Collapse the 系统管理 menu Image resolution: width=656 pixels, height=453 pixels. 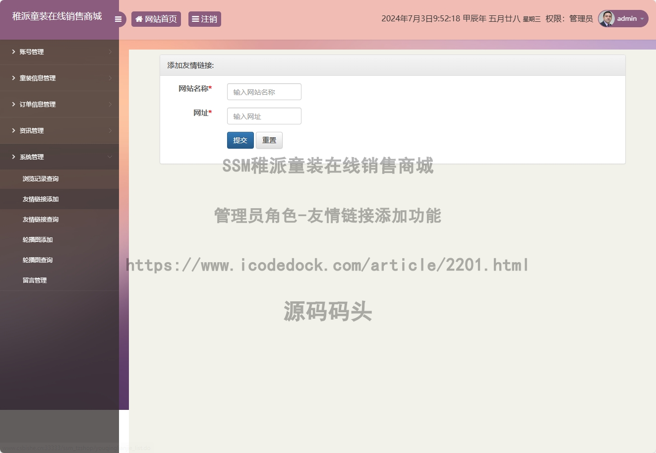[x=60, y=157]
